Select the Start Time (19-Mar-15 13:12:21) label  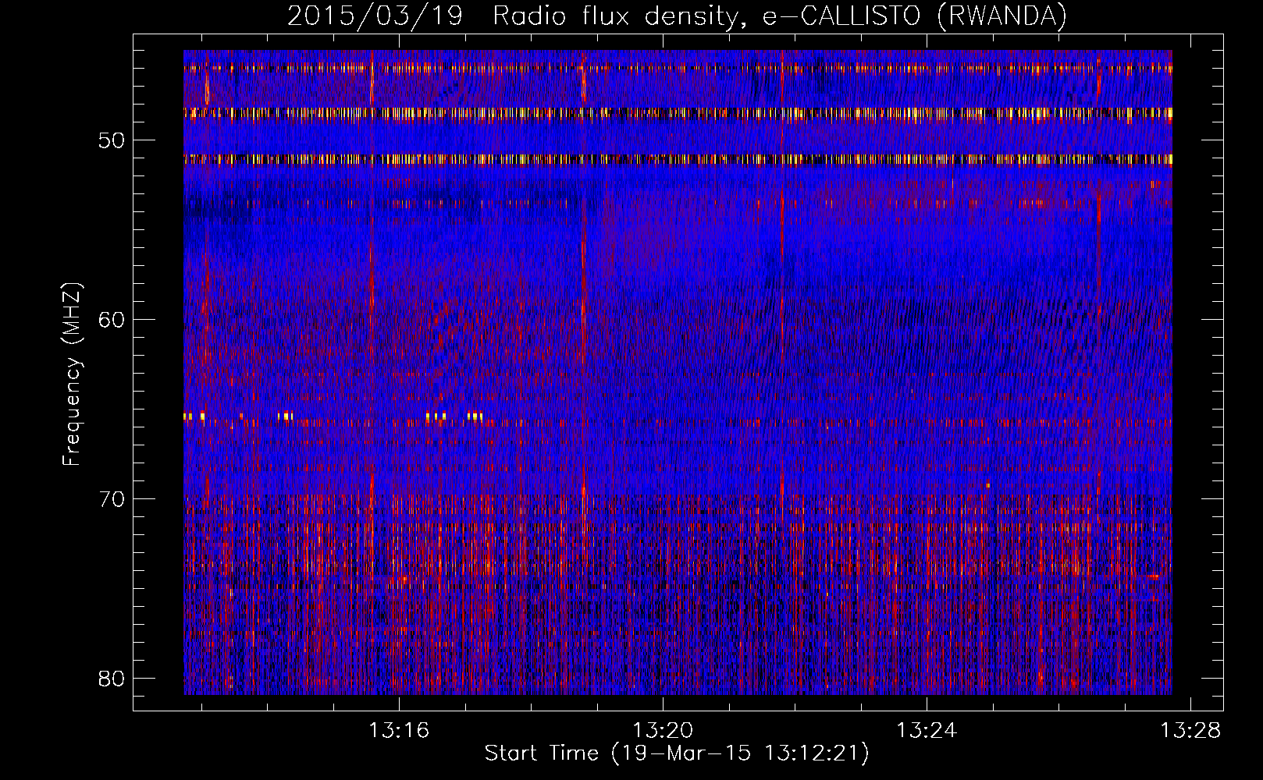(x=677, y=753)
